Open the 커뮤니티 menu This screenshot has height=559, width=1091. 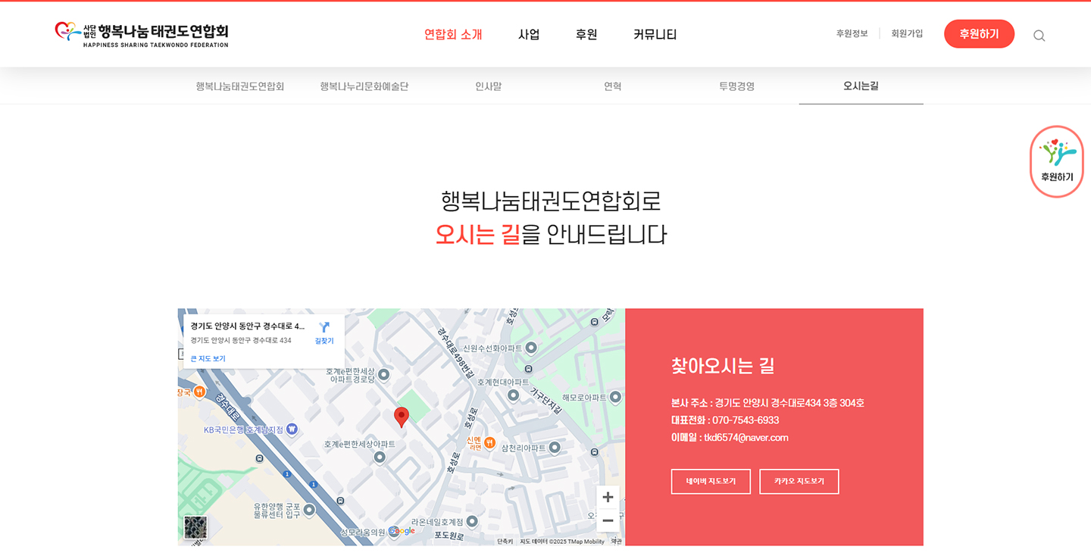(x=655, y=34)
